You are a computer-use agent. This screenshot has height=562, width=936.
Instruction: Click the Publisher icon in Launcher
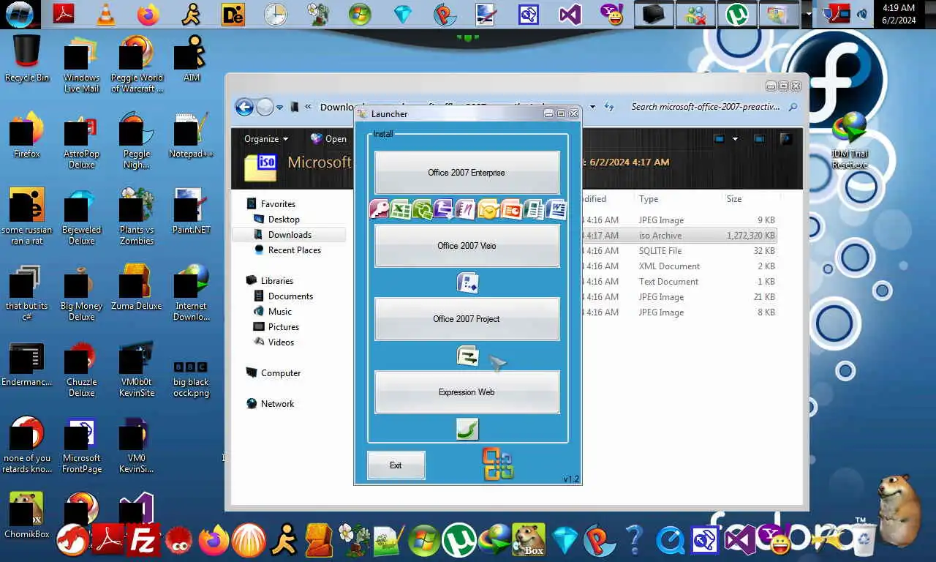[533, 210]
